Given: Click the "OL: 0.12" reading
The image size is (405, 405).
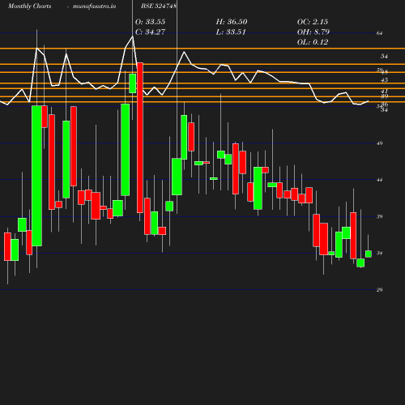Looking at the screenshot, I should click(x=313, y=42).
